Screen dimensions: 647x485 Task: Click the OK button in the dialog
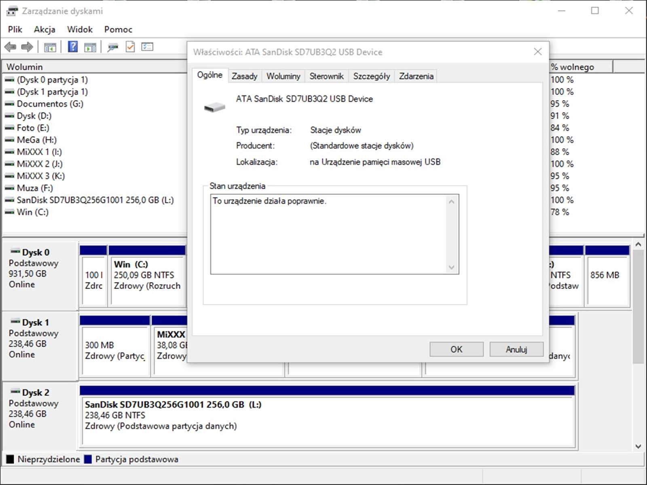coord(456,349)
